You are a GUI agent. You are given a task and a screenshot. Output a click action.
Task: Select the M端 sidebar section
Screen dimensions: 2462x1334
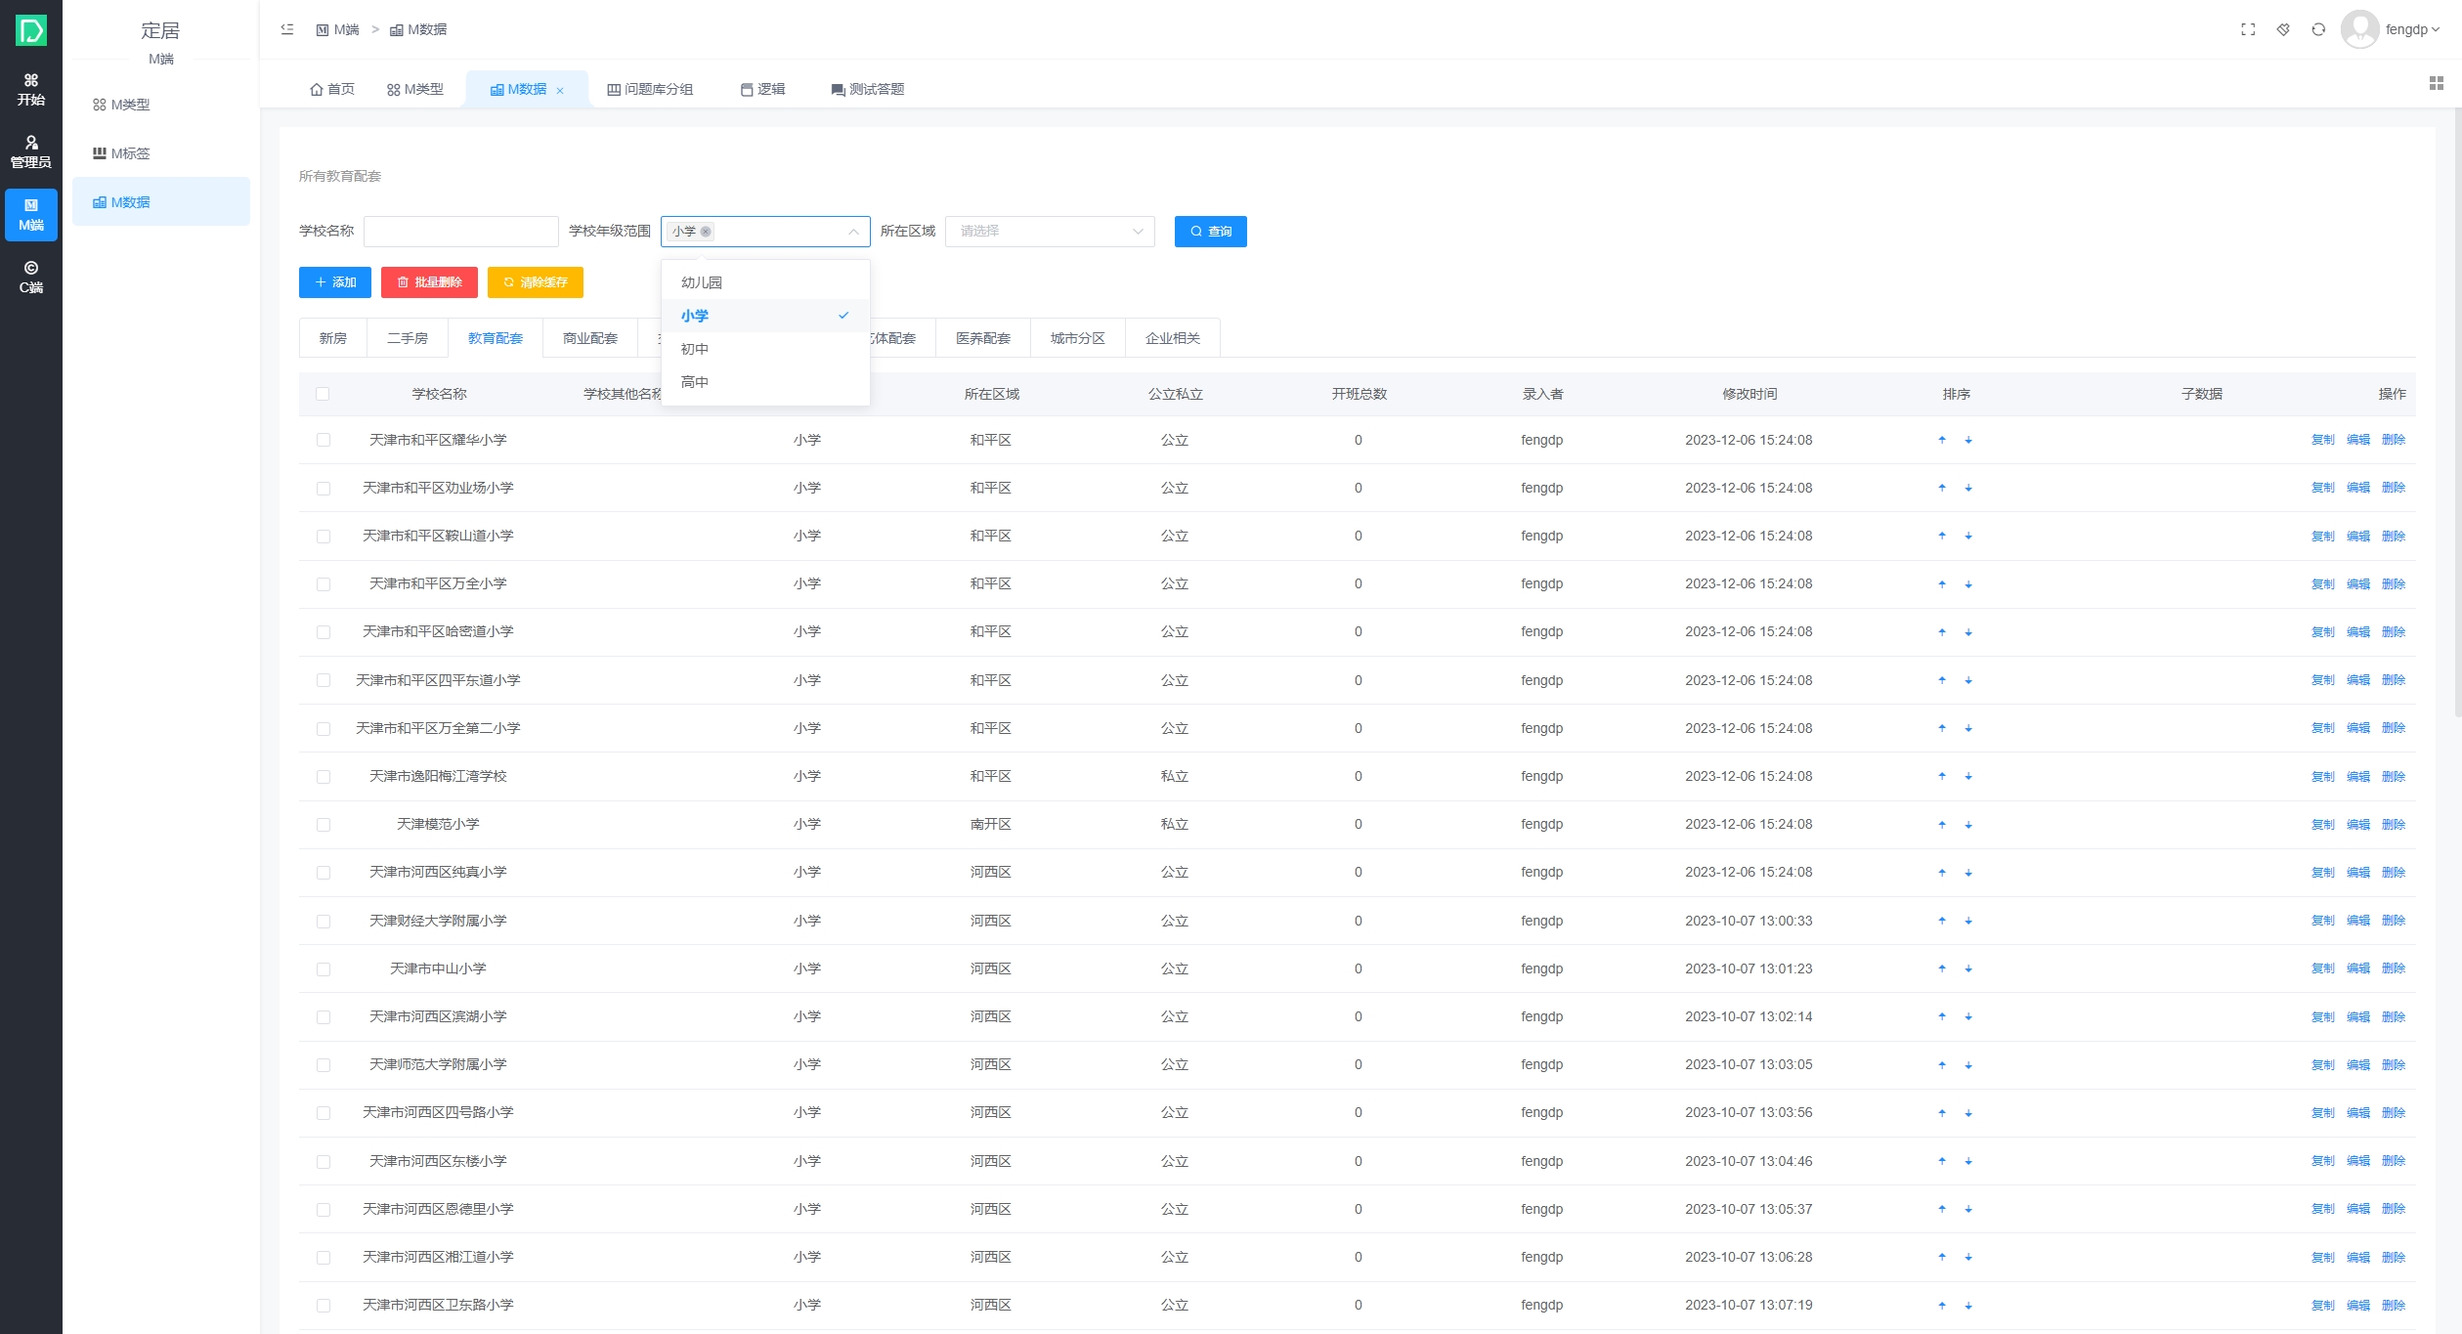tap(31, 215)
